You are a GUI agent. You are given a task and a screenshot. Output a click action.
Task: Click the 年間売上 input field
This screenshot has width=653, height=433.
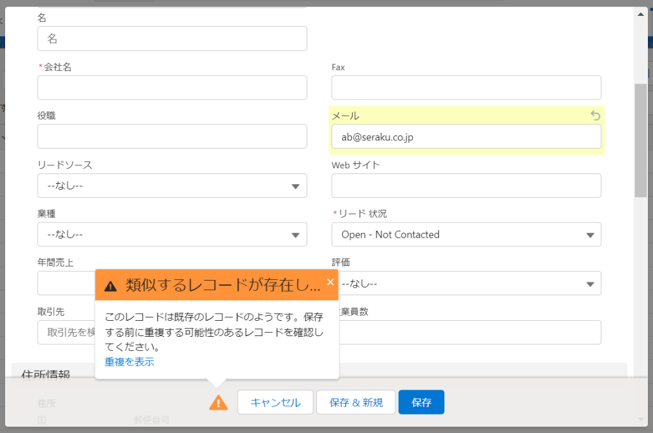(66, 284)
